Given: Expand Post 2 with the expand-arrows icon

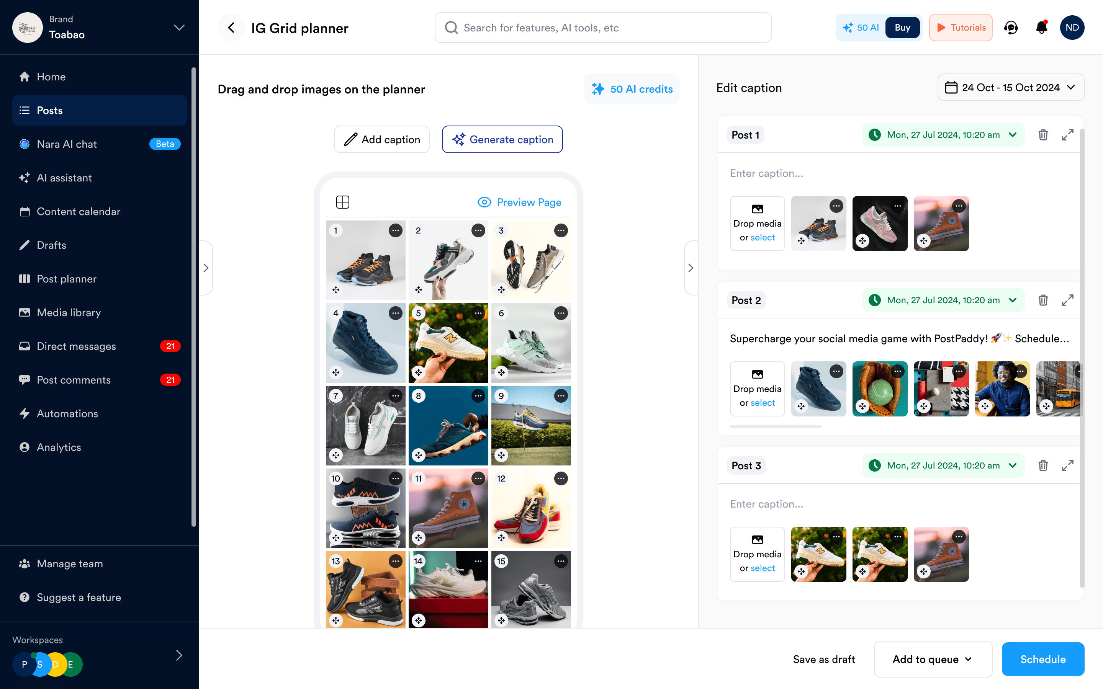Looking at the screenshot, I should coord(1067,300).
